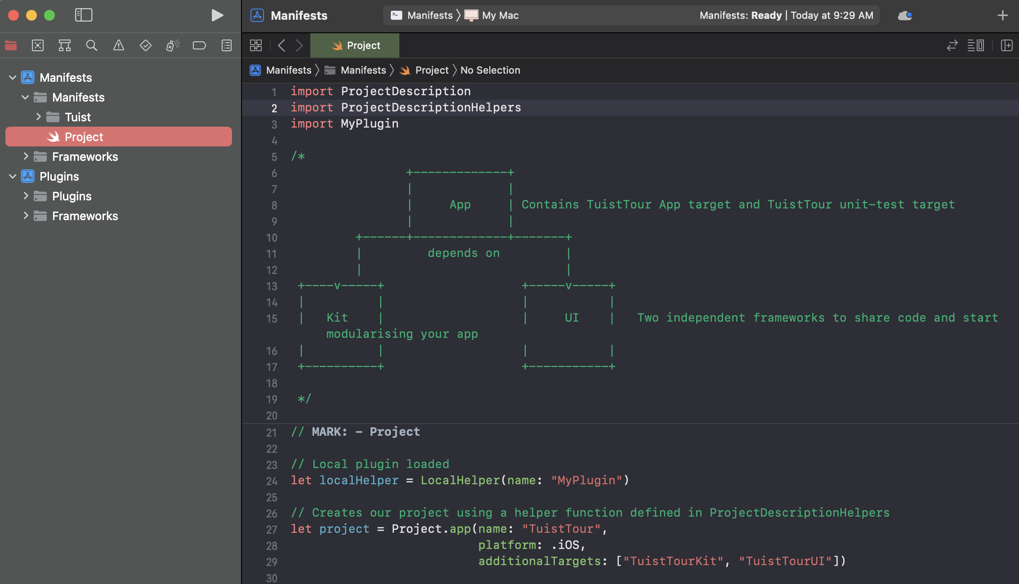Select the Project swift file in navigator
The image size is (1019, 584).
84,137
